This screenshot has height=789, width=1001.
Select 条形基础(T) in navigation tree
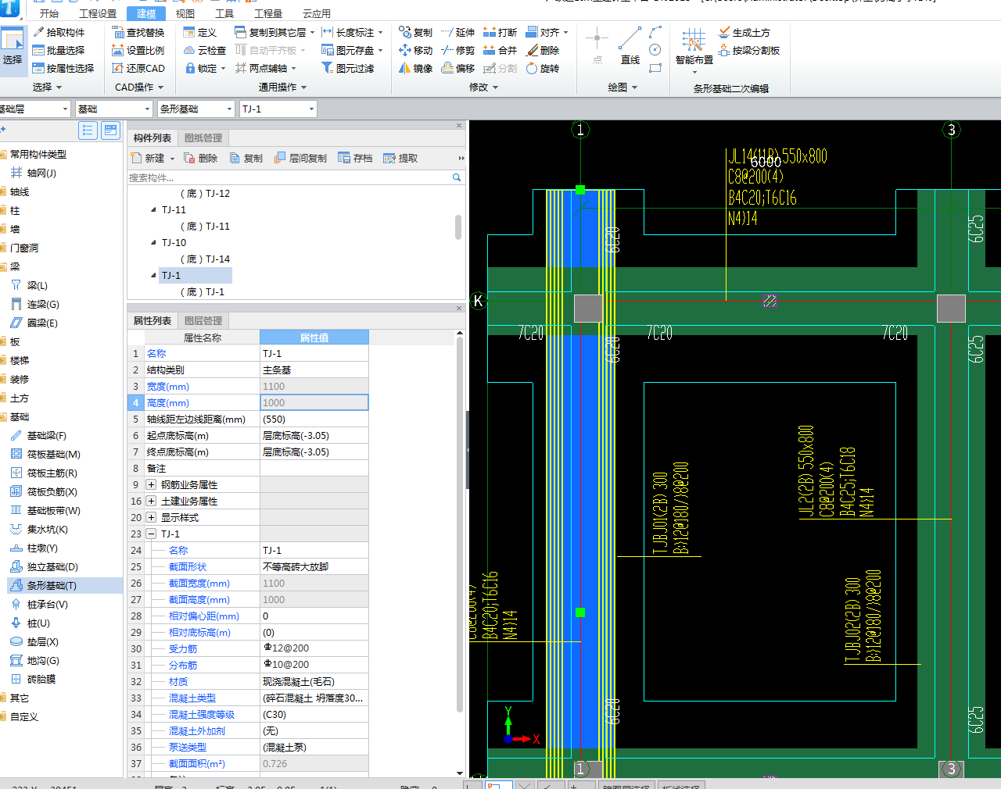52,585
